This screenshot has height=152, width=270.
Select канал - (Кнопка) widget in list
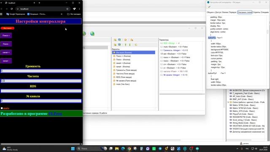click(134, 67)
